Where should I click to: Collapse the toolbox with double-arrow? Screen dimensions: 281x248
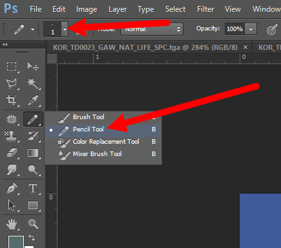pos(5,45)
